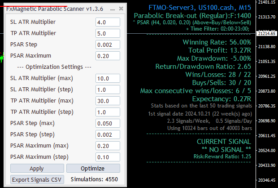278x188 pixels.
Task: Click the current price label 21214.65
Action: (x=266, y=34)
